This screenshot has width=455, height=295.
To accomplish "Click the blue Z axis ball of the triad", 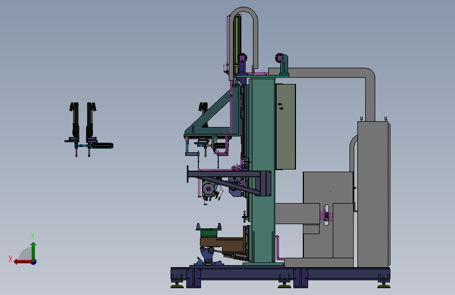I will point(34,262).
